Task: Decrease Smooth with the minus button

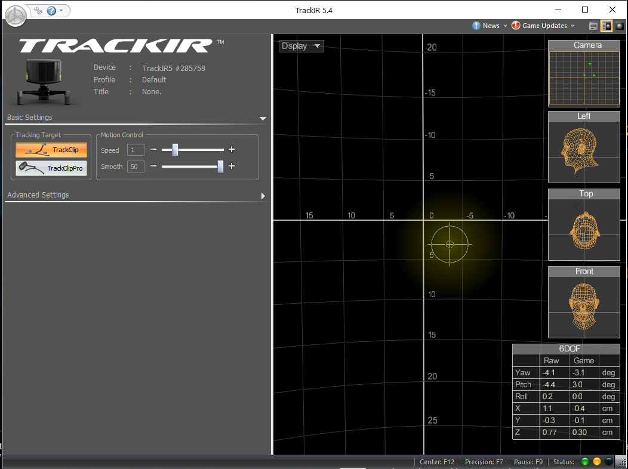Action: click(x=153, y=166)
